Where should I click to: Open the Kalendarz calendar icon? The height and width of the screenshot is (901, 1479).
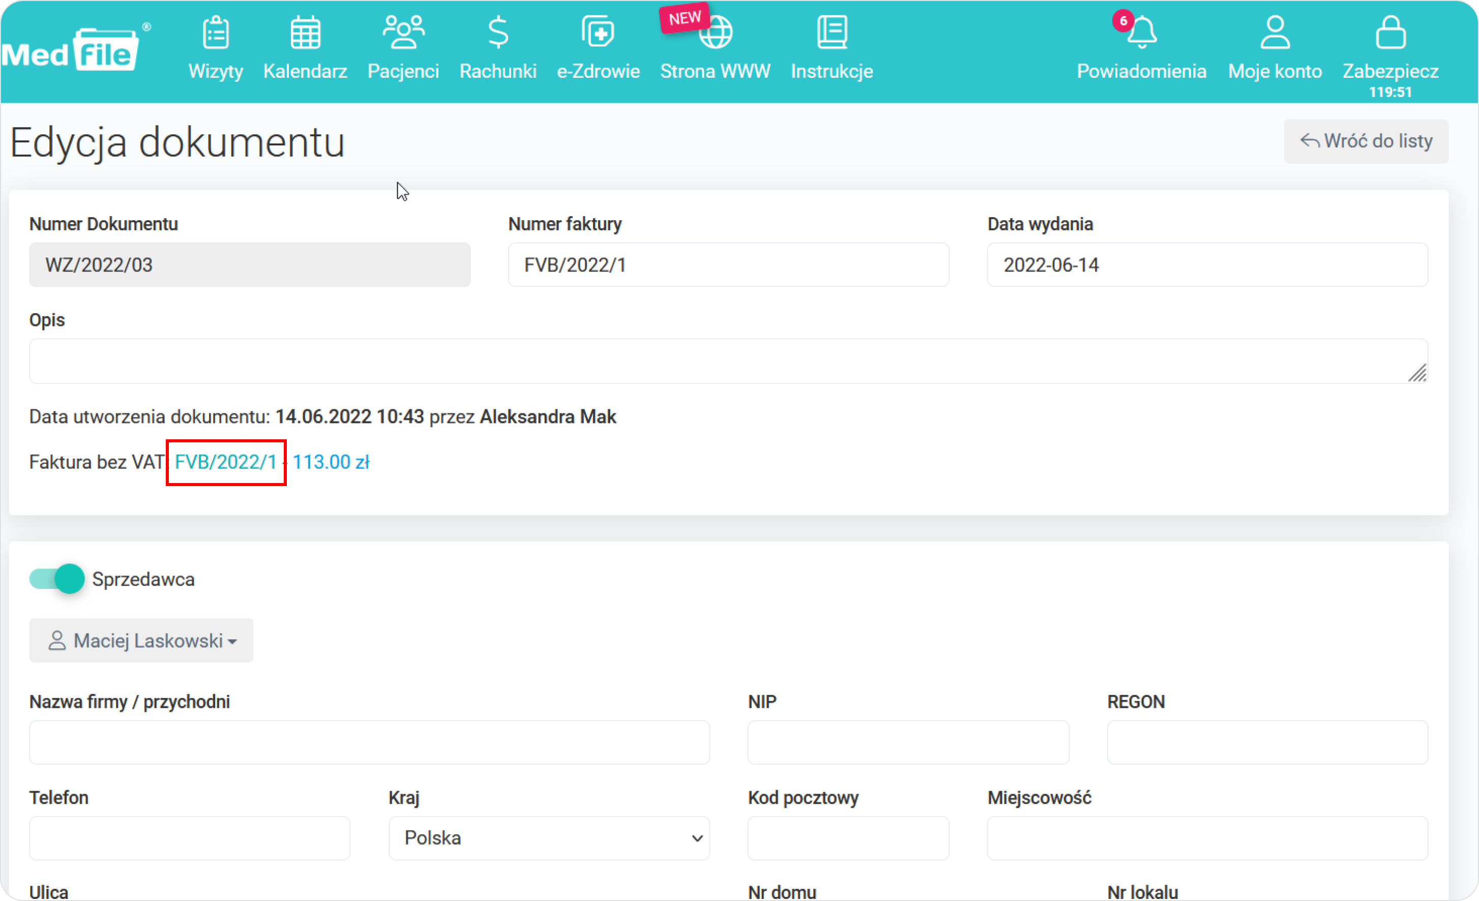tap(305, 33)
